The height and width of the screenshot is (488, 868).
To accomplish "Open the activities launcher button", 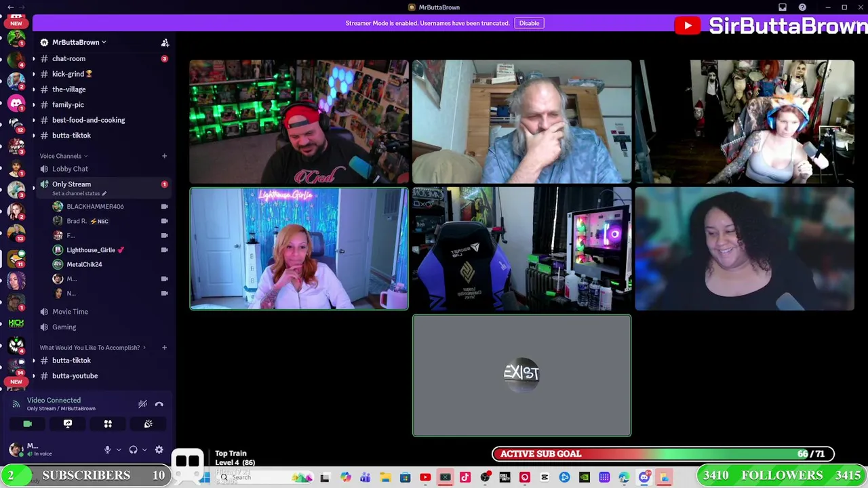I will 108,424.
